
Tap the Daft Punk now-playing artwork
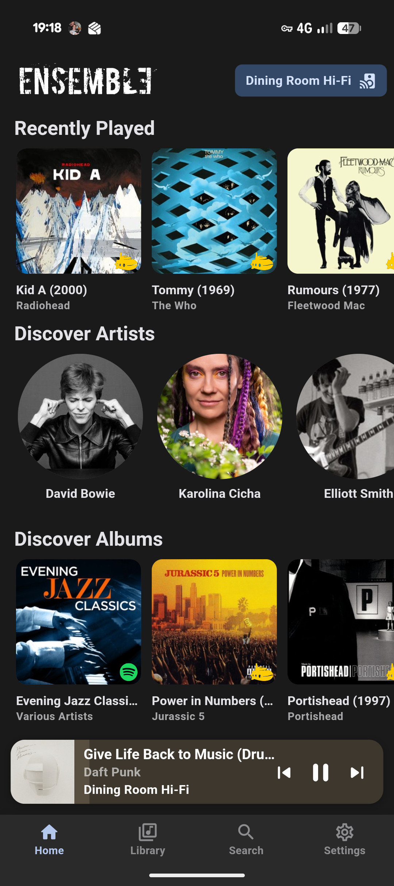coord(43,772)
